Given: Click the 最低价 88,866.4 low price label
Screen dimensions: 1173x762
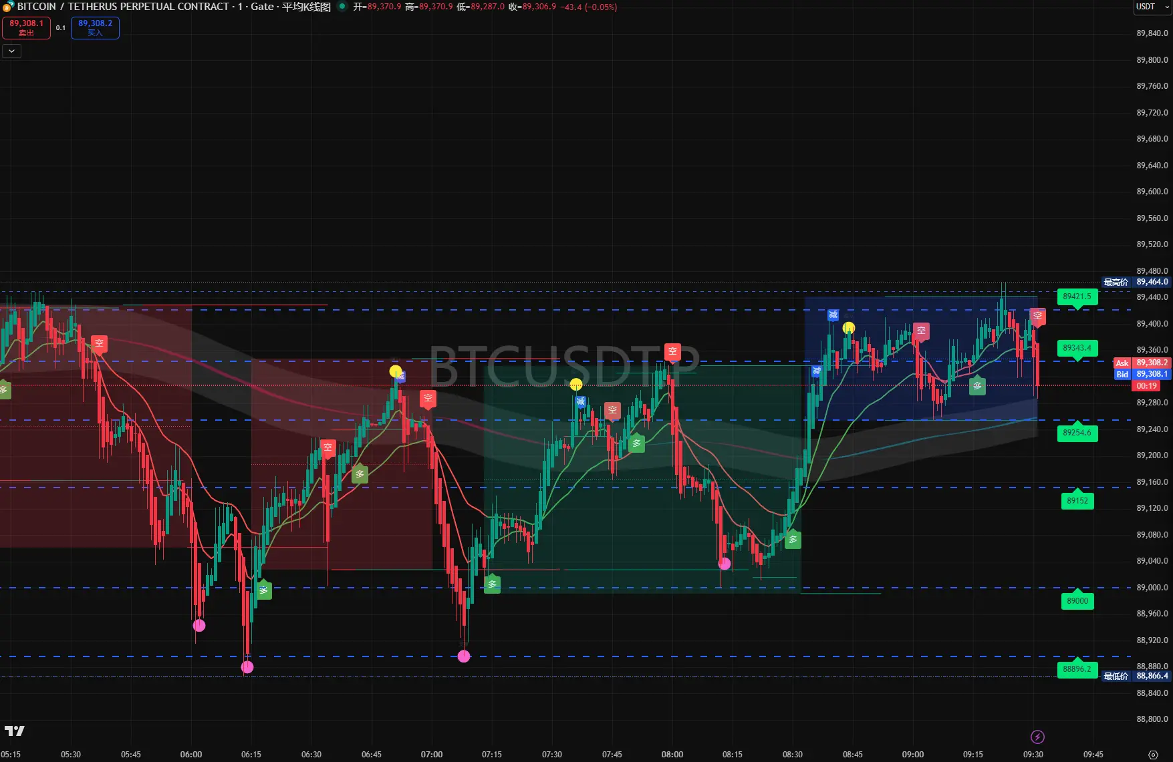Looking at the screenshot, I should (x=1136, y=677).
